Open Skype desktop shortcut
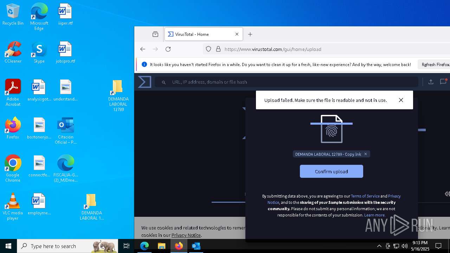The height and width of the screenshot is (253, 450). [x=39, y=52]
